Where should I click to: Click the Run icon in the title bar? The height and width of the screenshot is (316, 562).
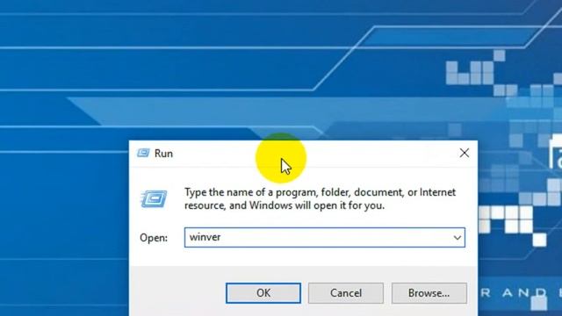click(x=143, y=153)
